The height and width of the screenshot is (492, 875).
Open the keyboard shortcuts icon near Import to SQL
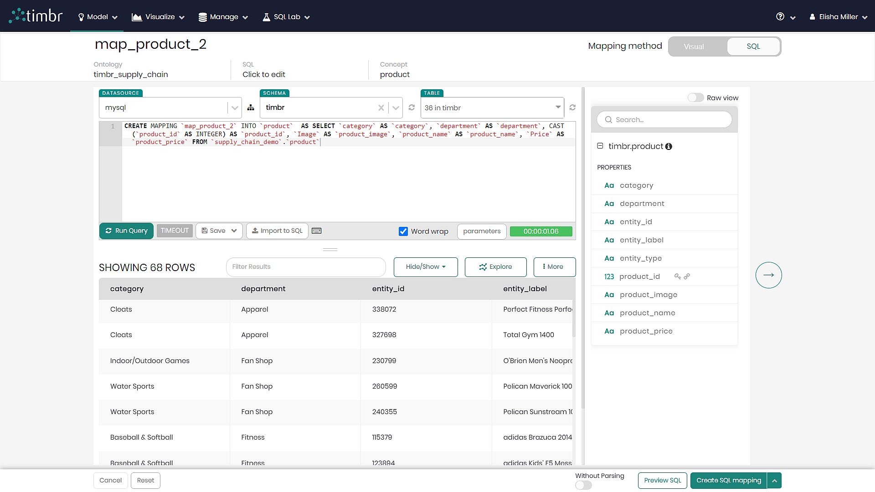pos(316,231)
